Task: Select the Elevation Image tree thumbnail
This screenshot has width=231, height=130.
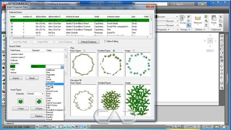Action: pyautogui.click(x=138, y=100)
